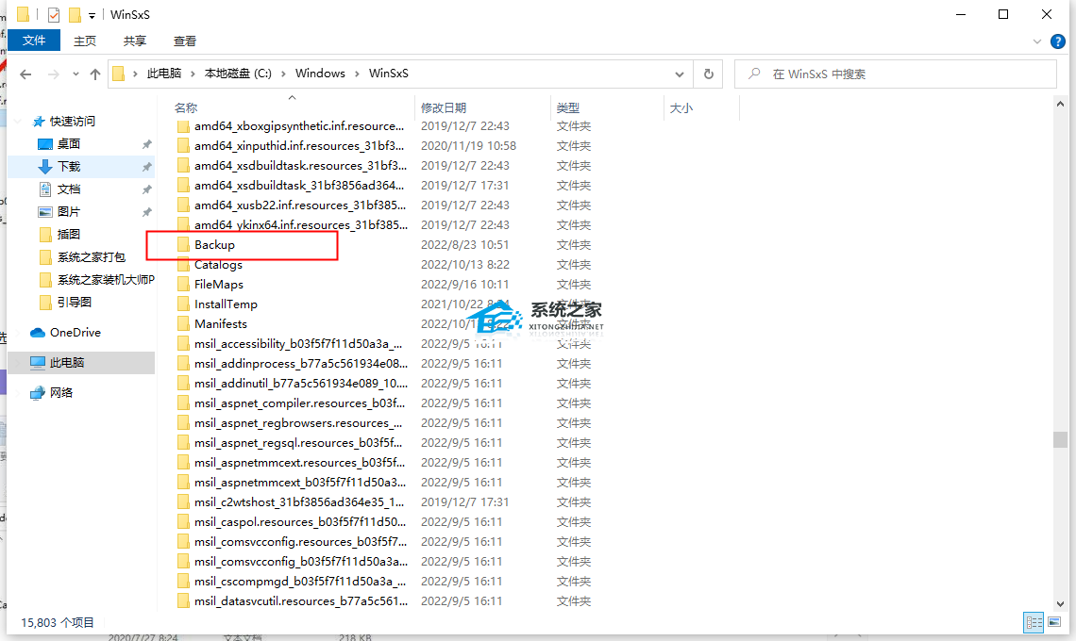Viewport: 1076px width, 641px height.
Task: Click the FileMaps folder icon
Action: (182, 285)
